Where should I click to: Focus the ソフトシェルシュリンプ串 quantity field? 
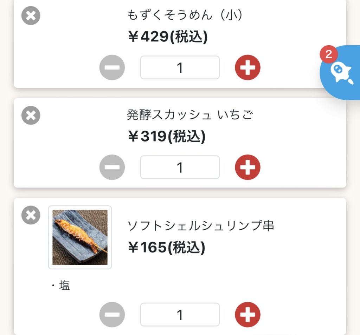point(180,315)
